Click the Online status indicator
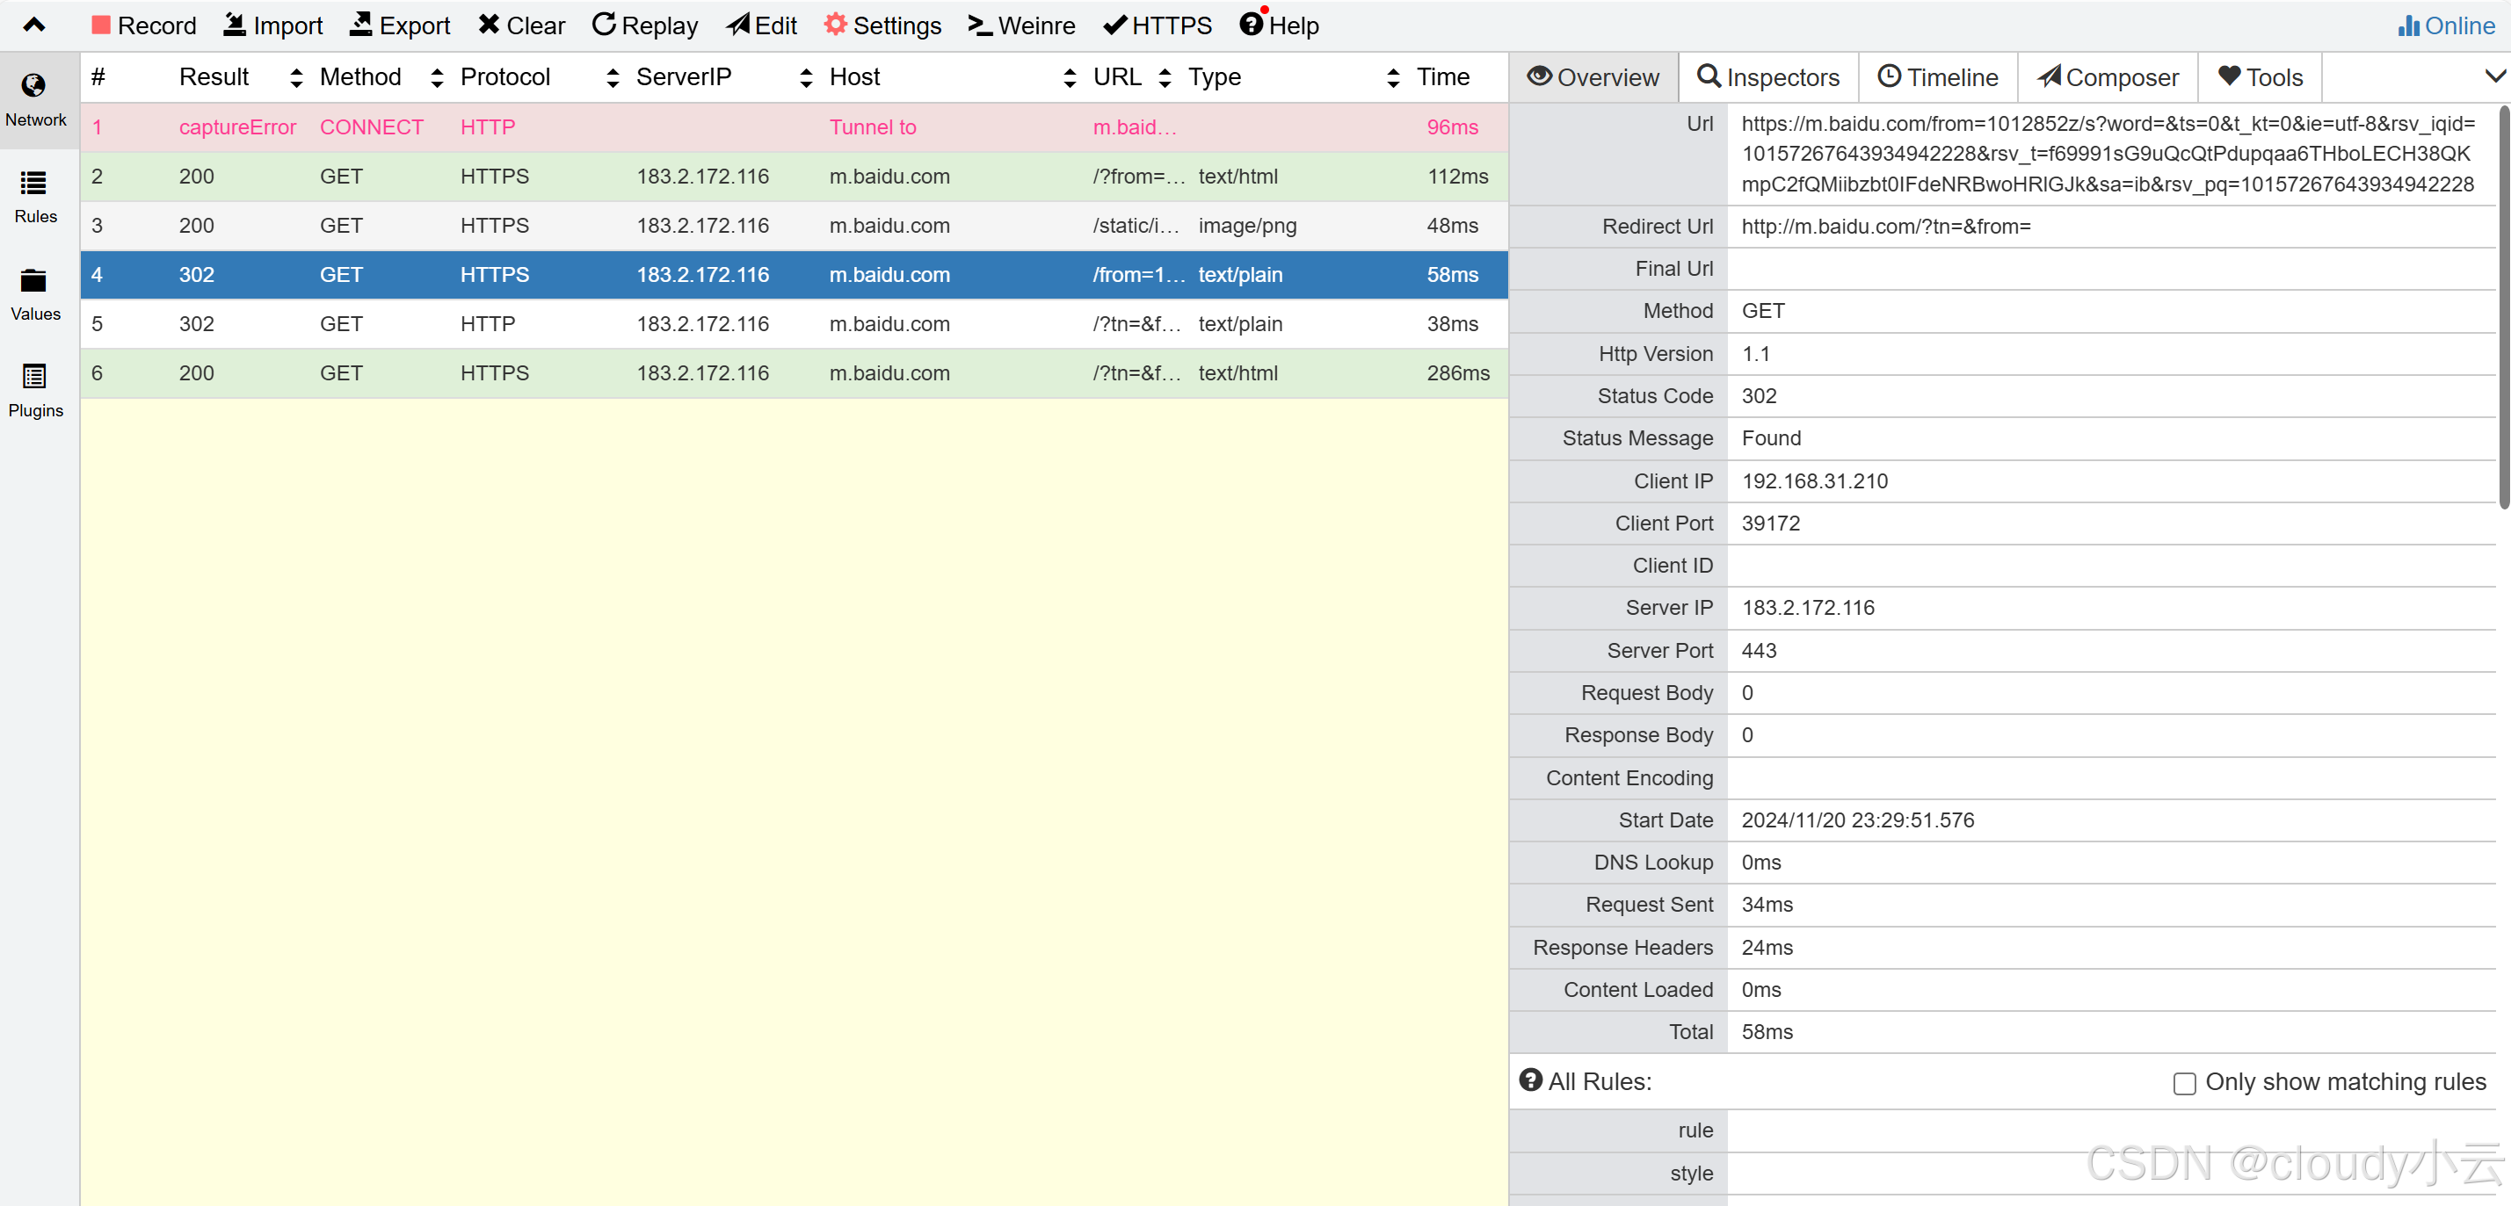The image size is (2511, 1206). 2446,25
